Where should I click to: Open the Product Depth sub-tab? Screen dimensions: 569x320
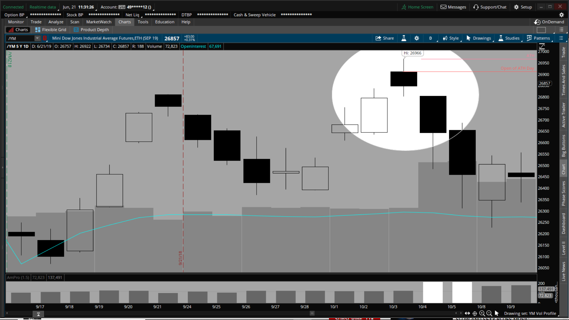click(91, 30)
